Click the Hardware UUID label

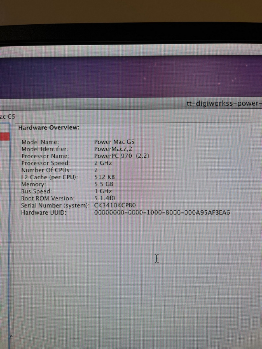tap(44, 213)
